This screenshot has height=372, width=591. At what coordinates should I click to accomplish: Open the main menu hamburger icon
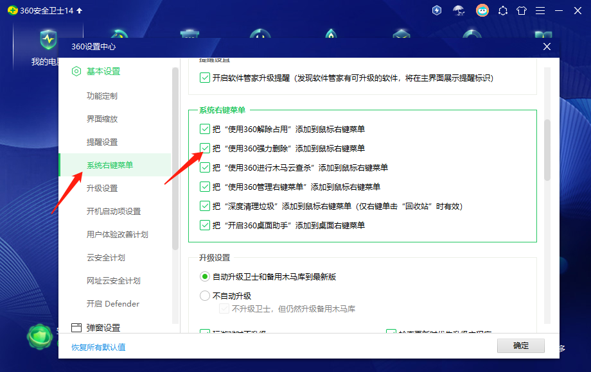point(540,10)
